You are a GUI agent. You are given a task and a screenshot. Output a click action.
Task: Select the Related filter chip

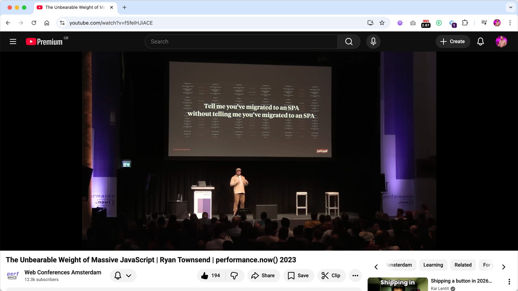[x=463, y=265]
